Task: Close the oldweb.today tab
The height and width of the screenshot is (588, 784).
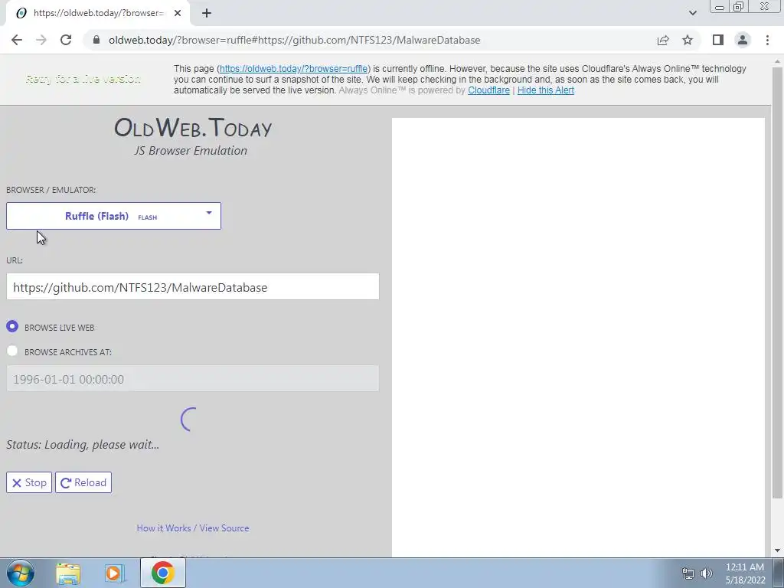Action: tap(178, 13)
